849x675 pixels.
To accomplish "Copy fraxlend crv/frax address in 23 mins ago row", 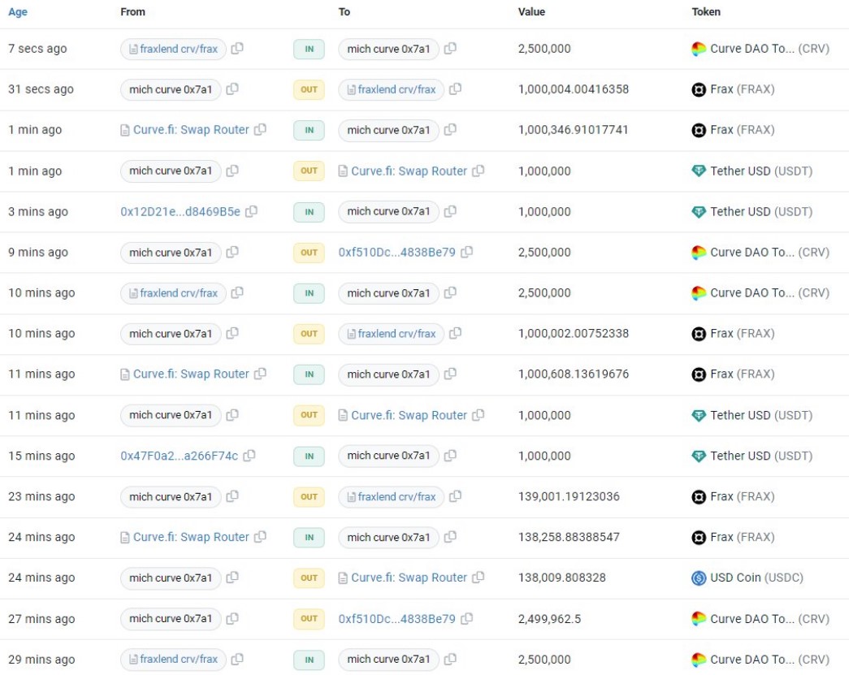I will 455,496.
